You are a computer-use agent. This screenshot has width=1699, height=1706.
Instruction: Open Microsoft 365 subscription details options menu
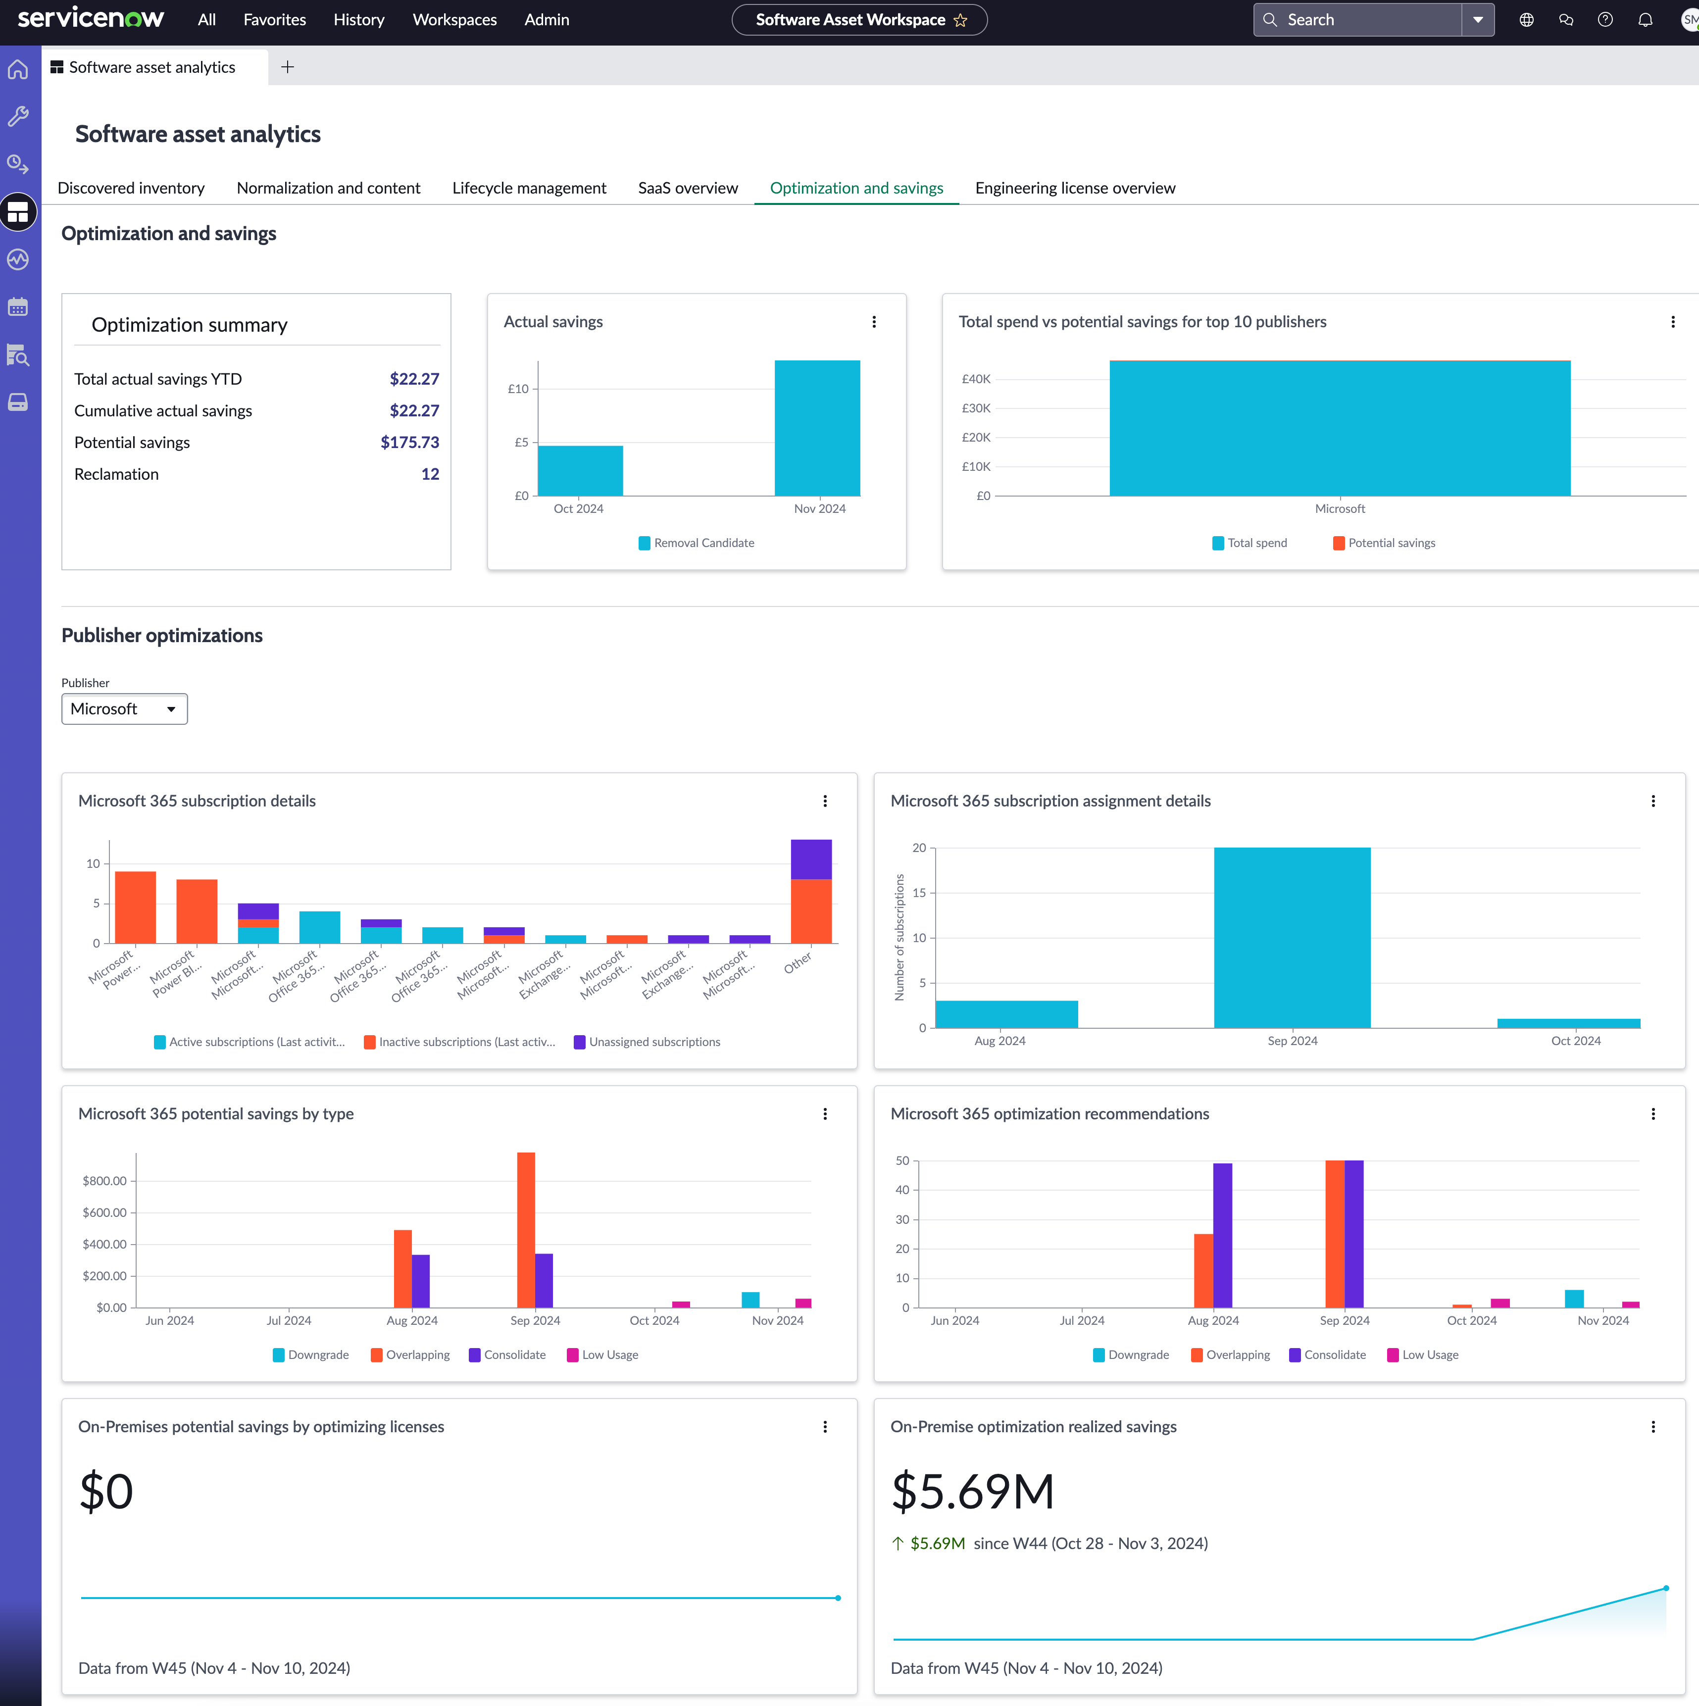pyautogui.click(x=826, y=801)
